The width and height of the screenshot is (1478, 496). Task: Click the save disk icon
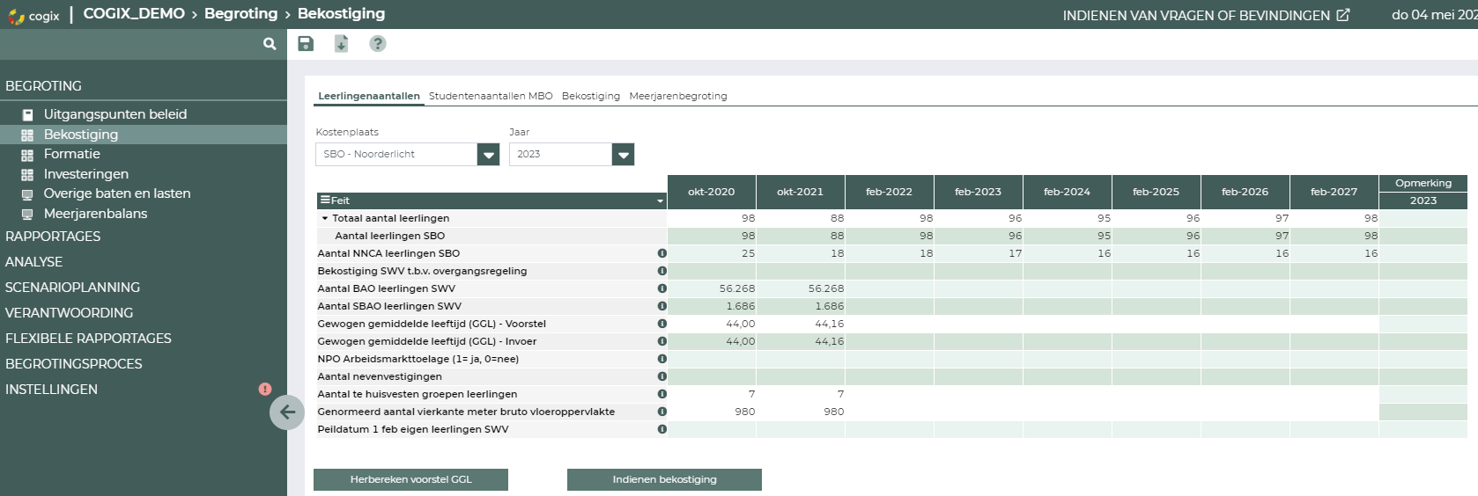point(306,44)
